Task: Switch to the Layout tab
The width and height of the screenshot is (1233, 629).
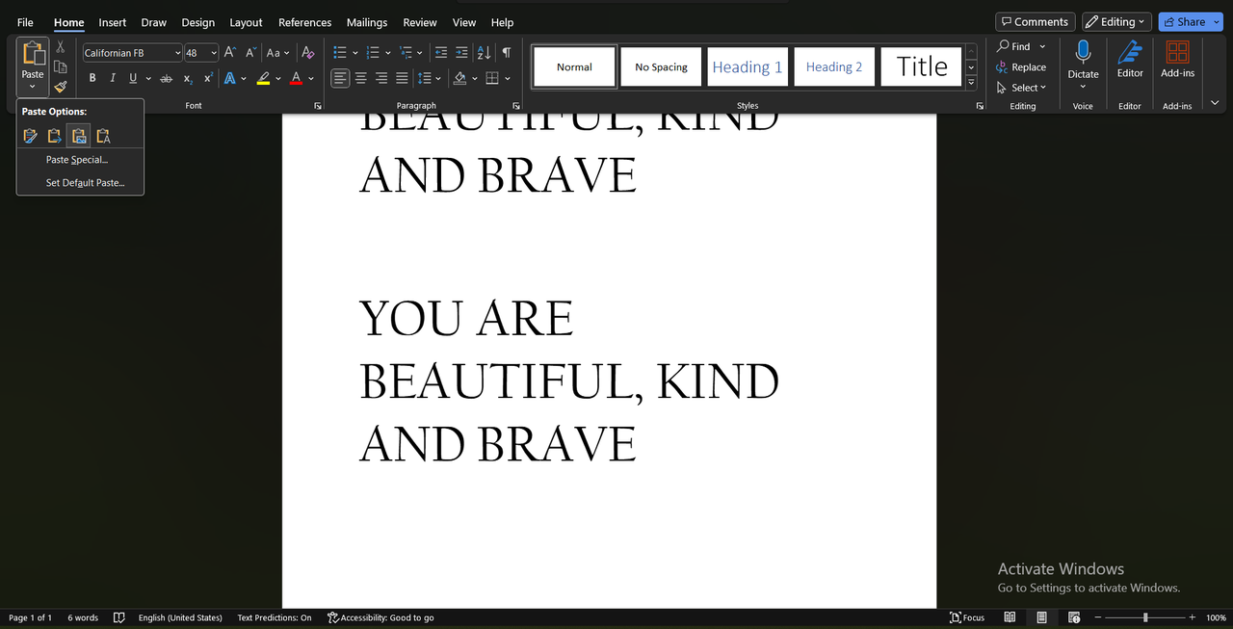Action: tap(246, 22)
